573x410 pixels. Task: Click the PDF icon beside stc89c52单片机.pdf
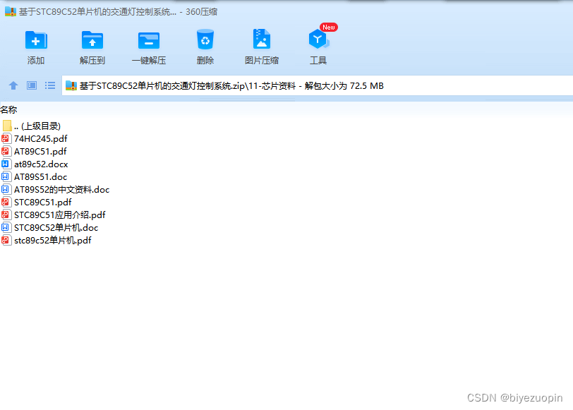click(6, 241)
